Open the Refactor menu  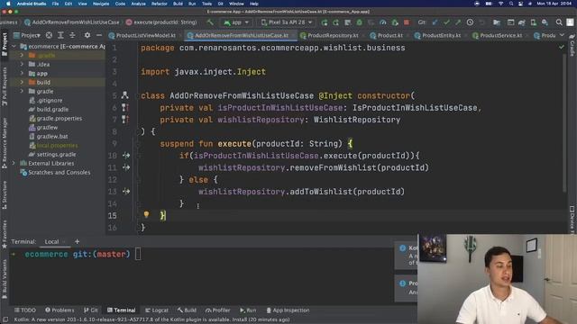tap(159, 4)
